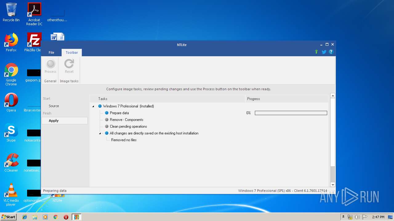
Task: Open the Google Chrome desktop shortcut
Action: (11, 74)
